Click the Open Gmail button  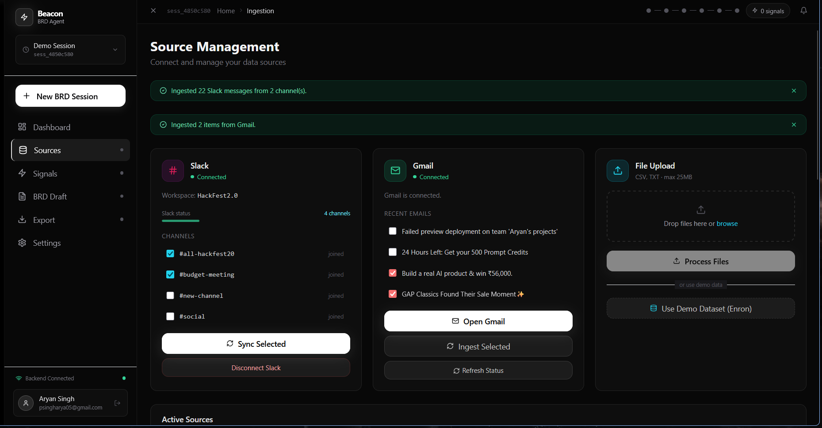tap(478, 321)
